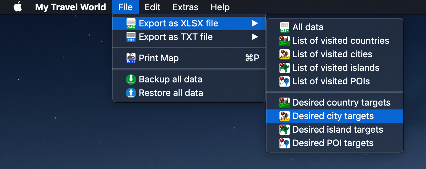Click the spreadsheet icon beside All data

285,27
